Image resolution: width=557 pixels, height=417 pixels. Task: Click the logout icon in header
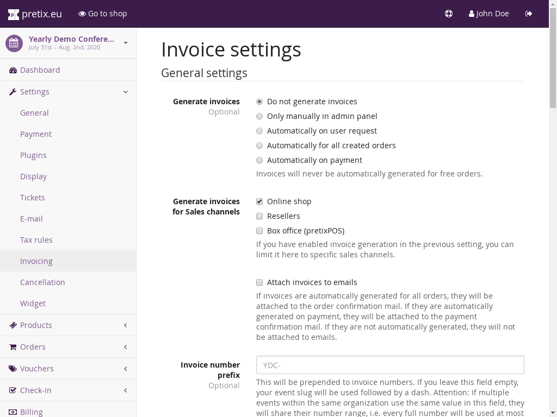tap(529, 14)
